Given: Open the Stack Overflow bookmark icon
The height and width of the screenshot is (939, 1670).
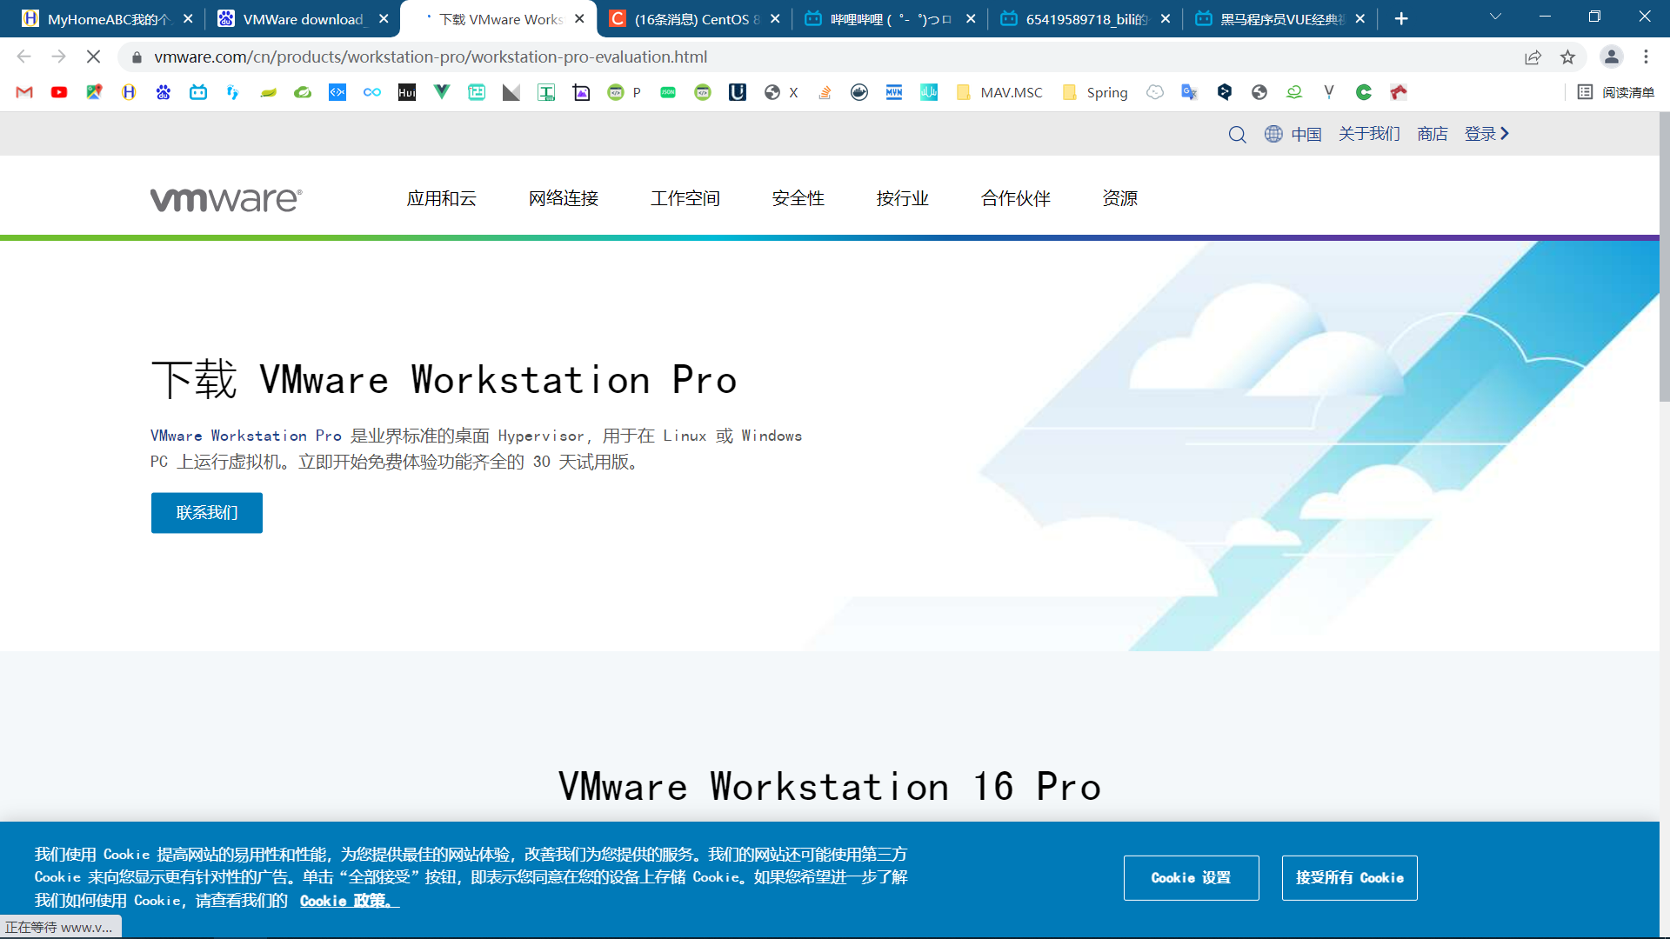Looking at the screenshot, I should [825, 92].
